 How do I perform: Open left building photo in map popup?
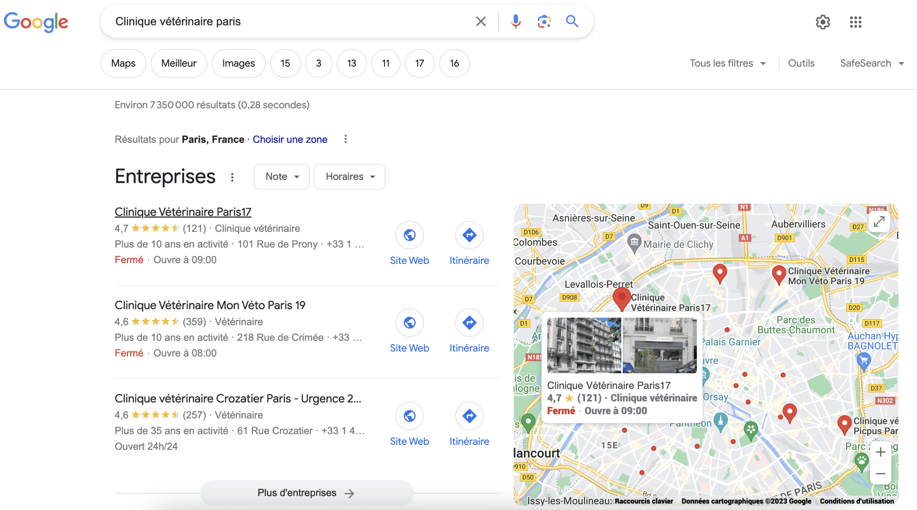coord(584,345)
